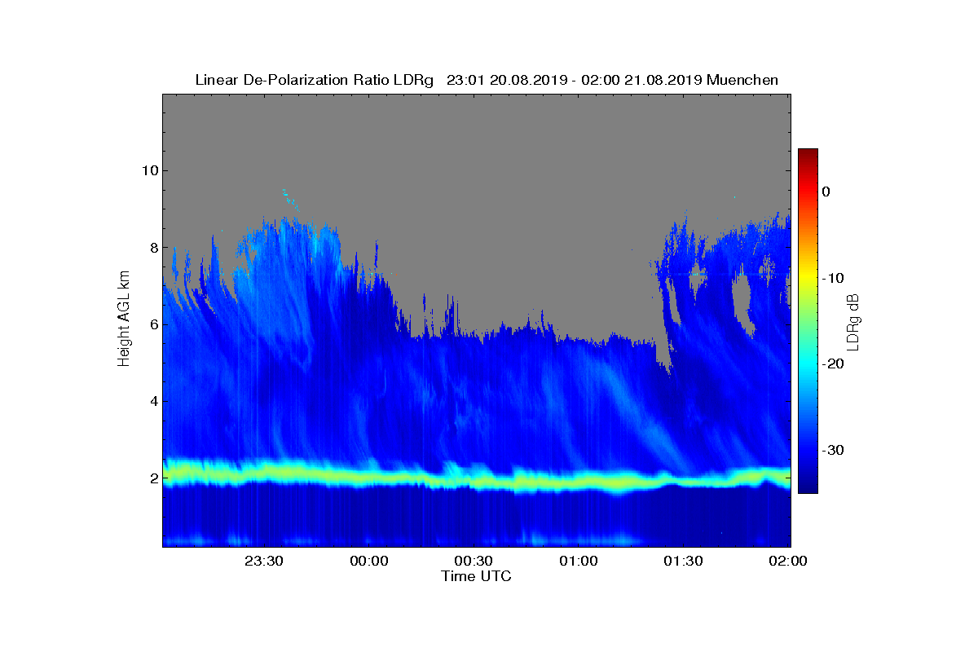Click the height tick label '6'
Image resolution: width=978 pixels, height=652 pixels.
tap(153, 324)
